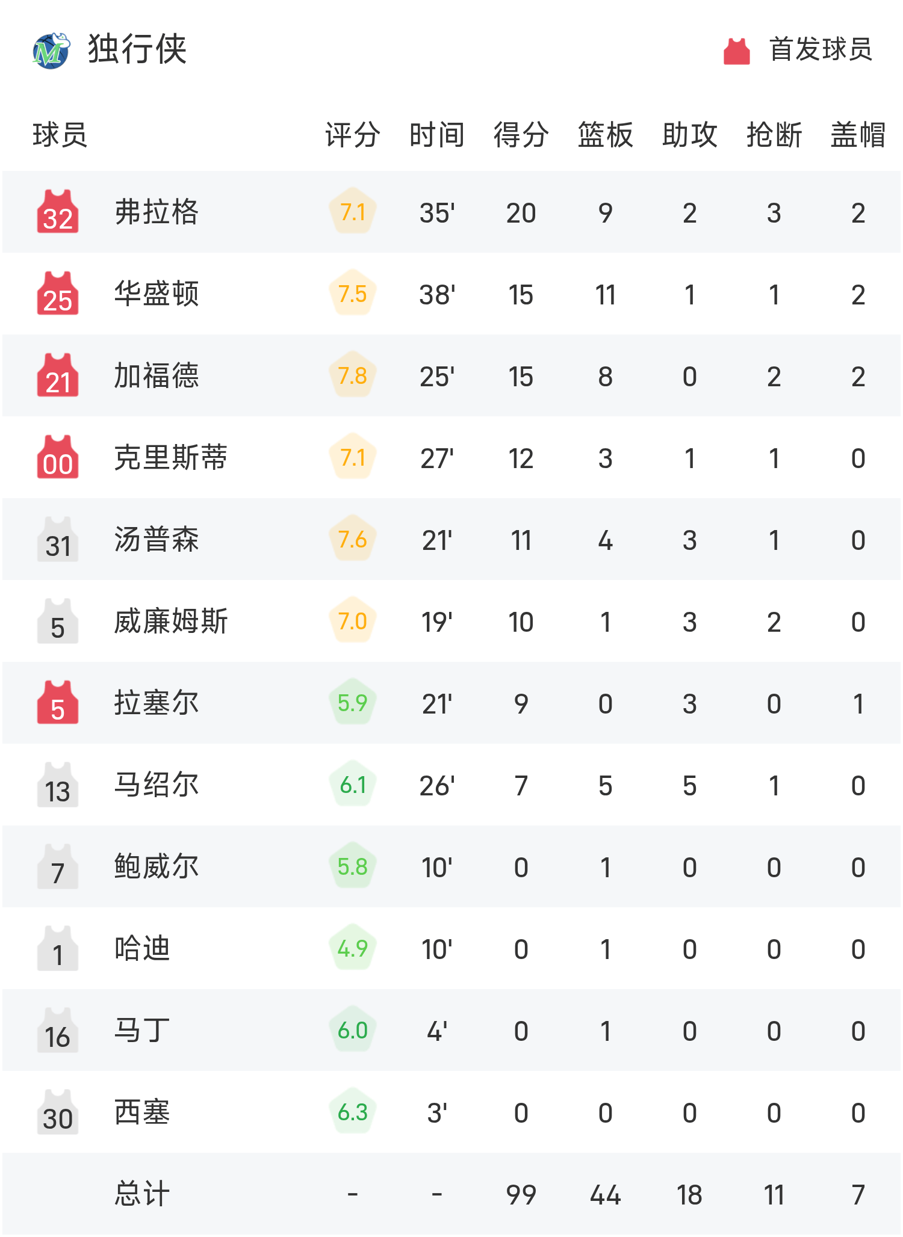The height and width of the screenshot is (1237, 903).
Task: Click the red starter jersey legend icon
Action: 736,51
